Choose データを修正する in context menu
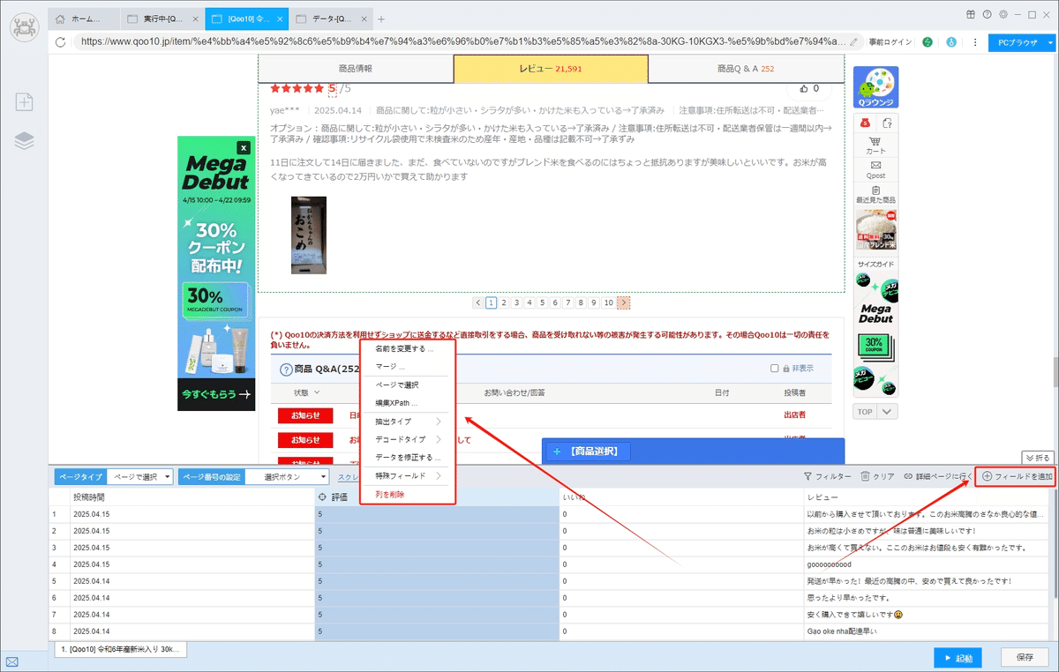1059x672 pixels. (x=408, y=457)
